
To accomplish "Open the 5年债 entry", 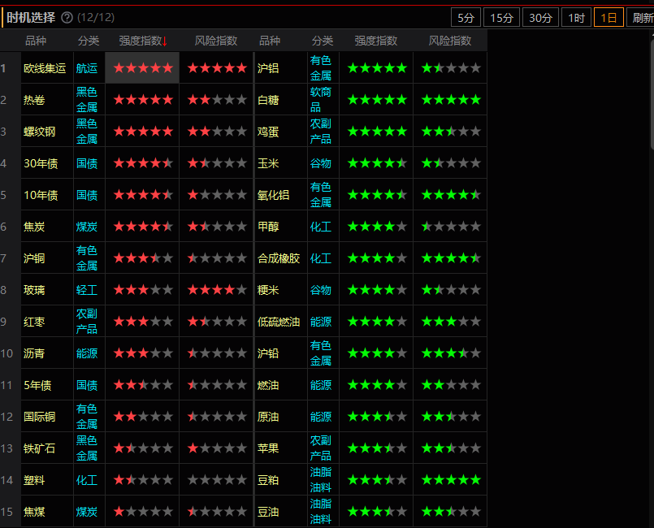I will coord(37,385).
